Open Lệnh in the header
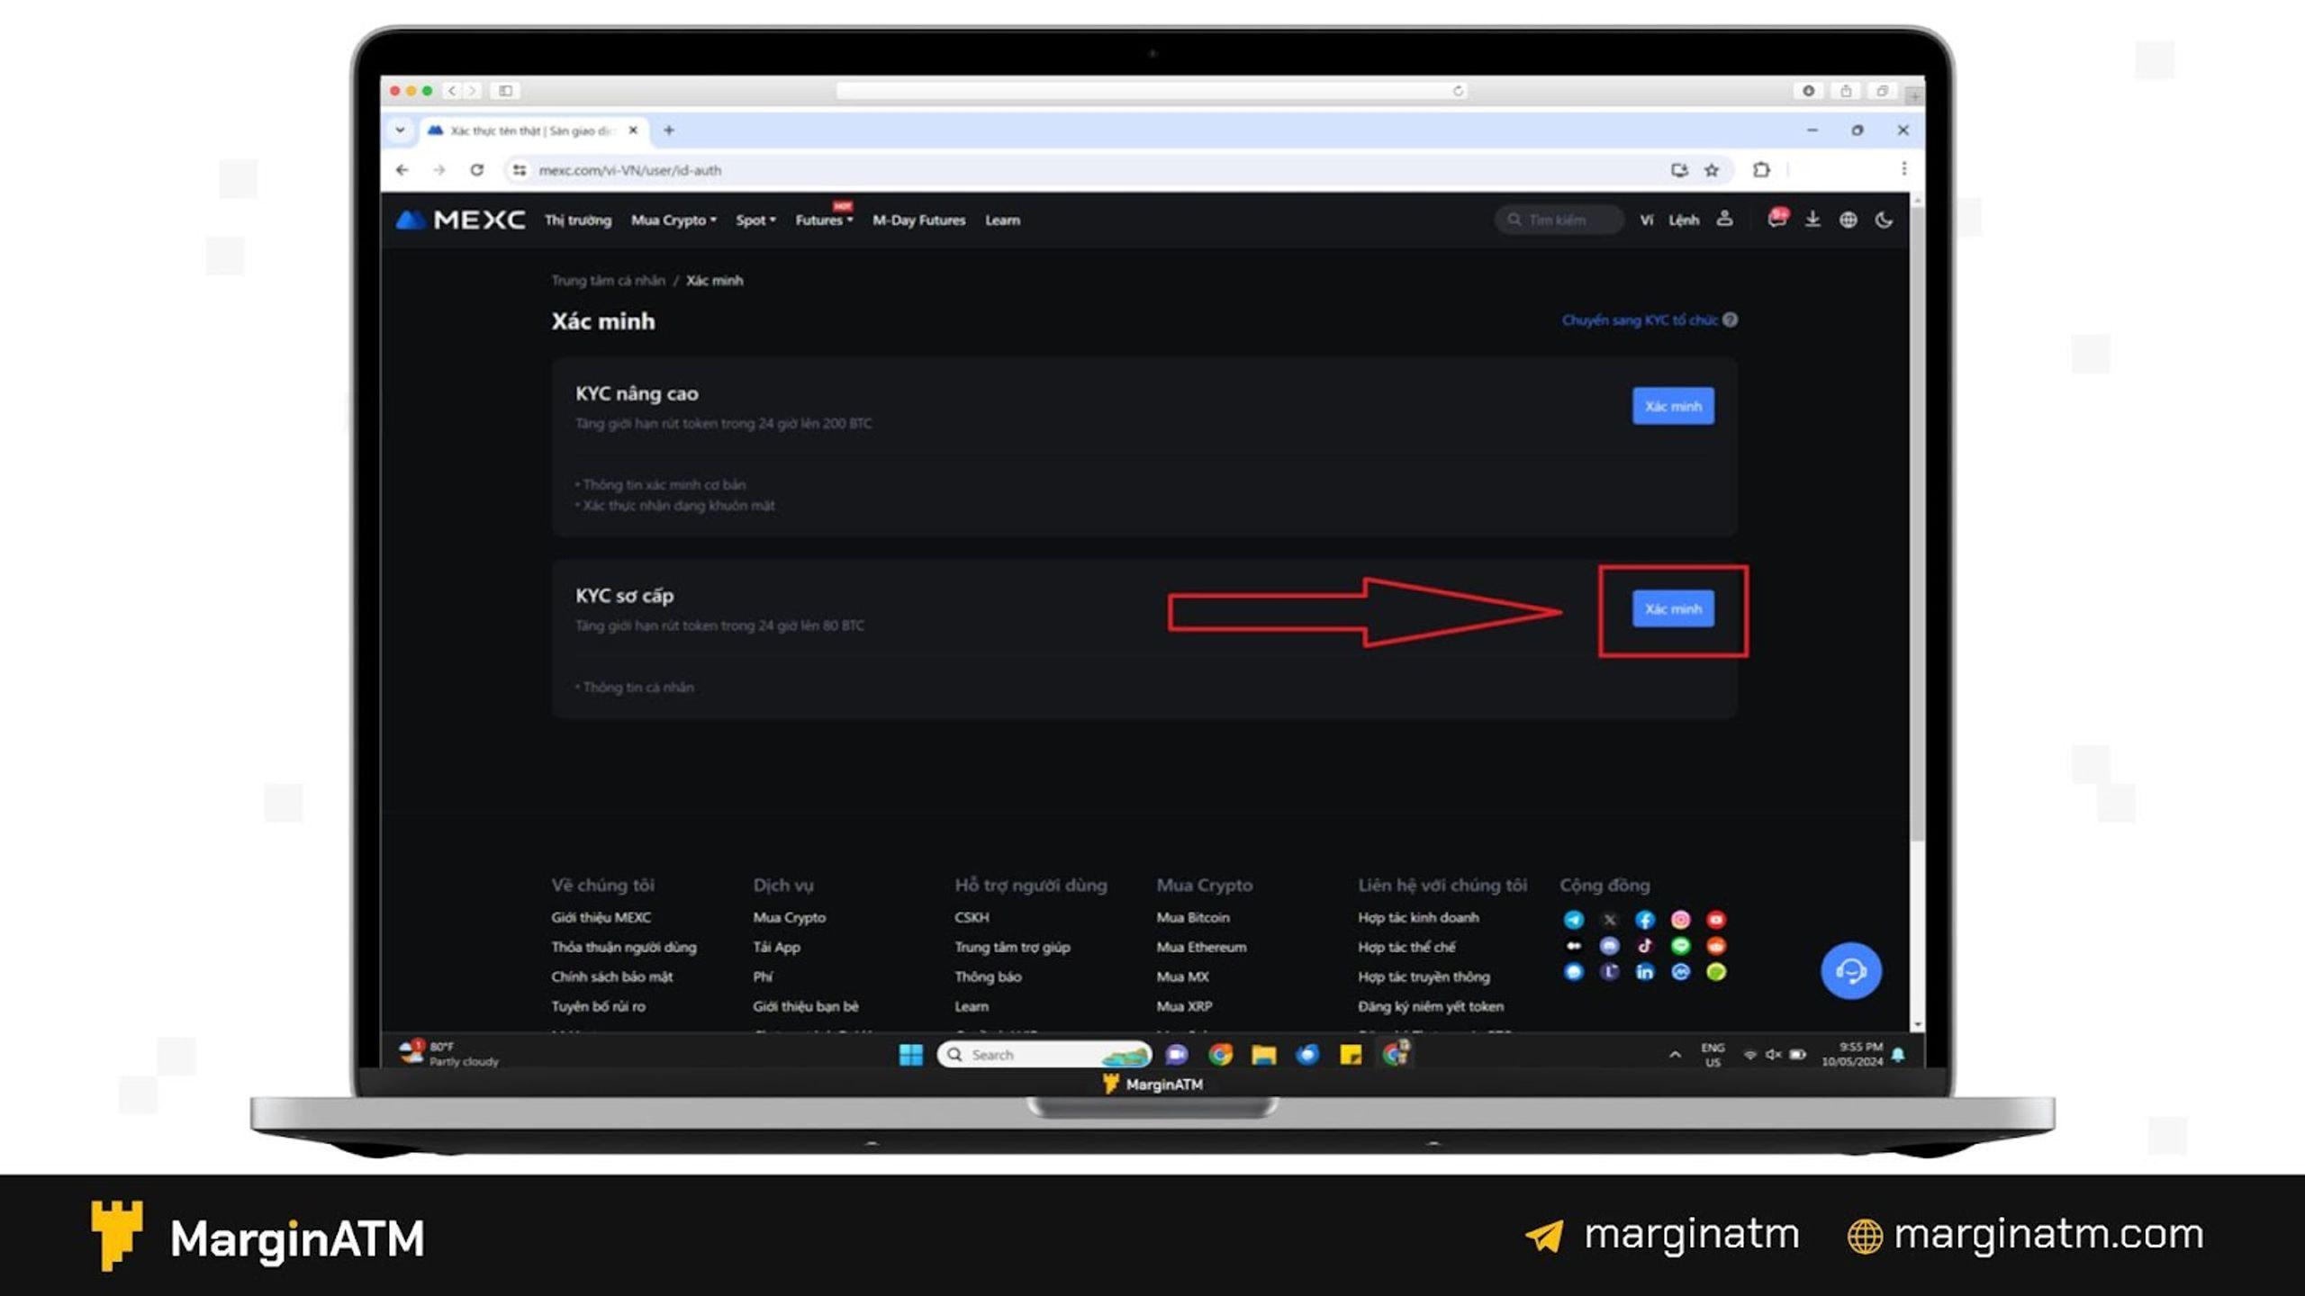Viewport: 2305px width, 1296px height. coord(1684,220)
